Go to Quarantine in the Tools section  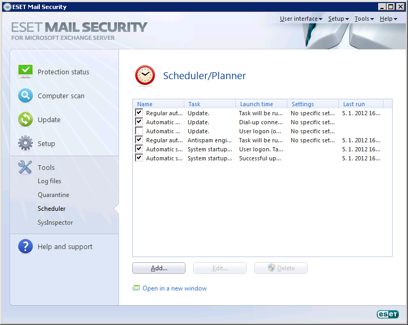[53, 195]
